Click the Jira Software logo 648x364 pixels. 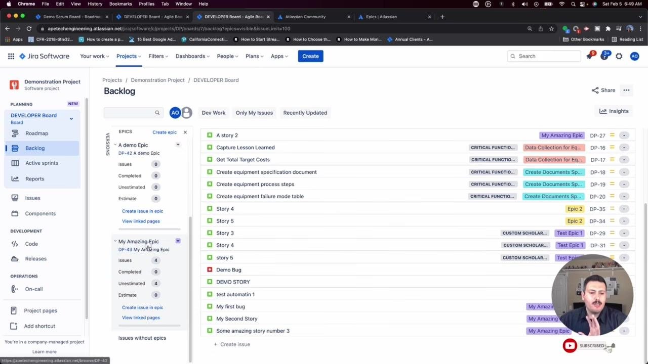(x=44, y=56)
